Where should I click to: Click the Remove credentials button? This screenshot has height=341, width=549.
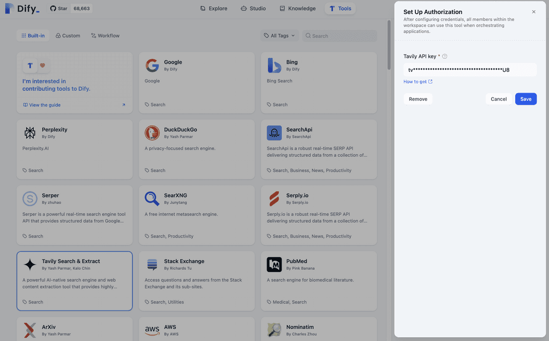tap(418, 98)
